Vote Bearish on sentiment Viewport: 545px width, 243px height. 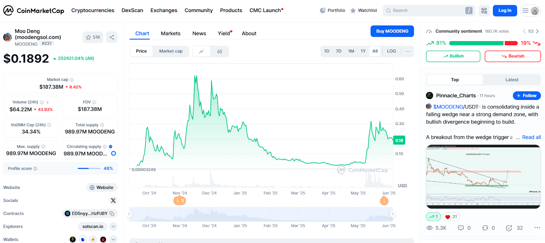513,56
